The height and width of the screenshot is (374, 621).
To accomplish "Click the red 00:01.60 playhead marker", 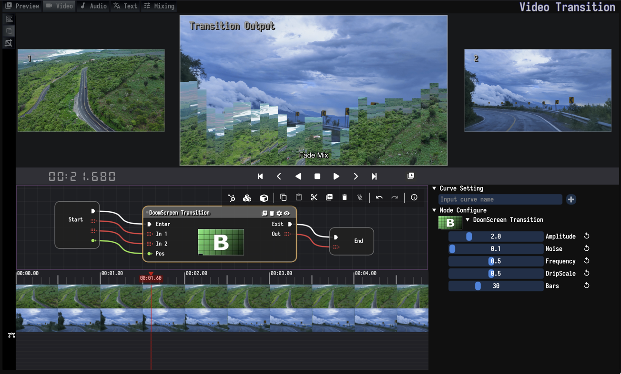I will pos(151,278).
